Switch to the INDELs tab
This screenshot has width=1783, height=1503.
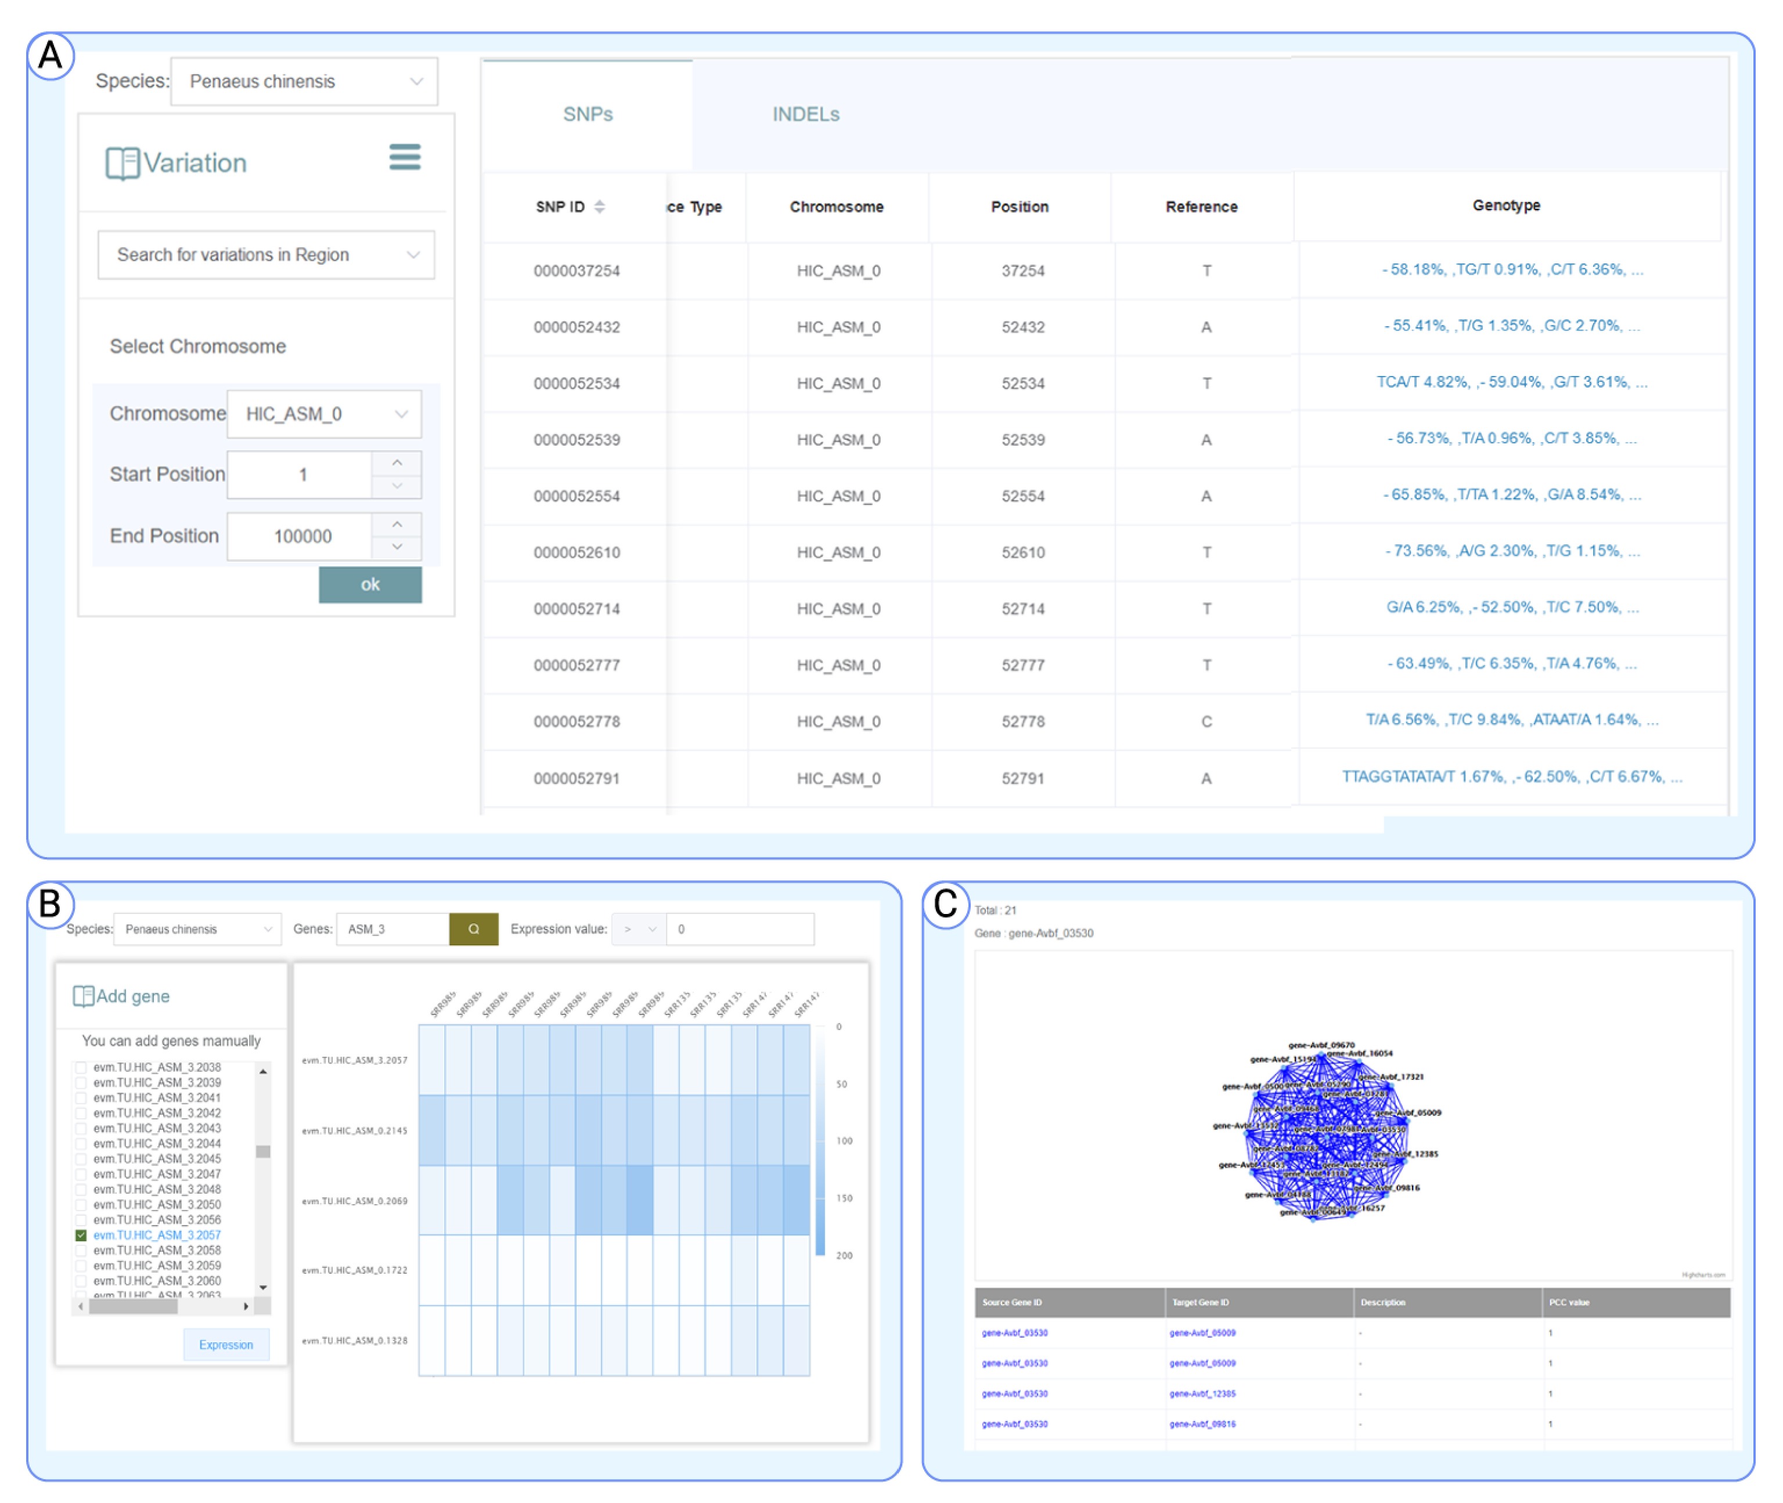click(805, 114)
